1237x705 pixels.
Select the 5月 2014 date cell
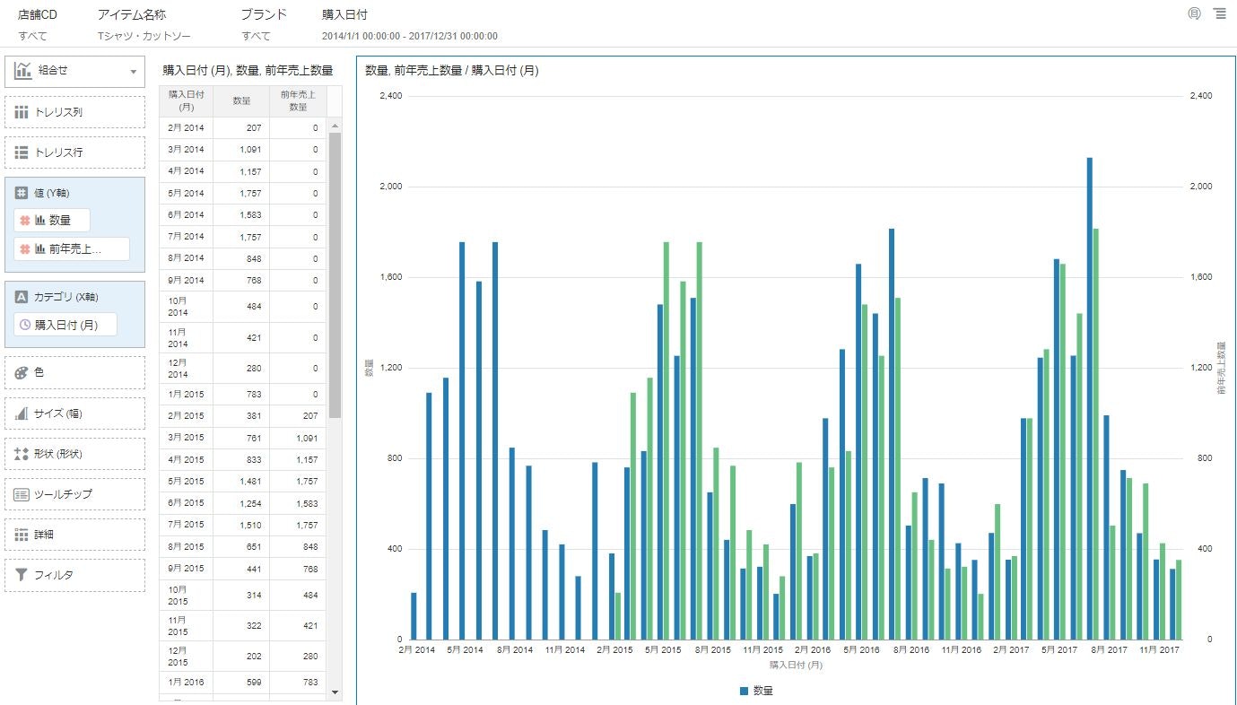pos(187,194)
